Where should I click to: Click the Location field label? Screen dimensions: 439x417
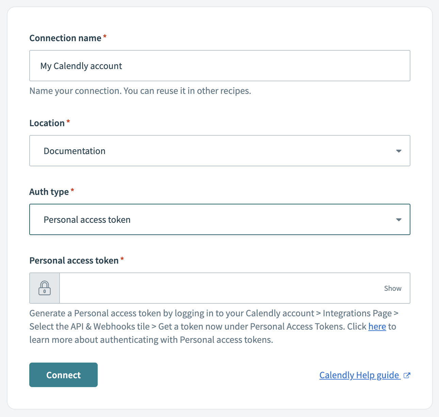[46, 123]
